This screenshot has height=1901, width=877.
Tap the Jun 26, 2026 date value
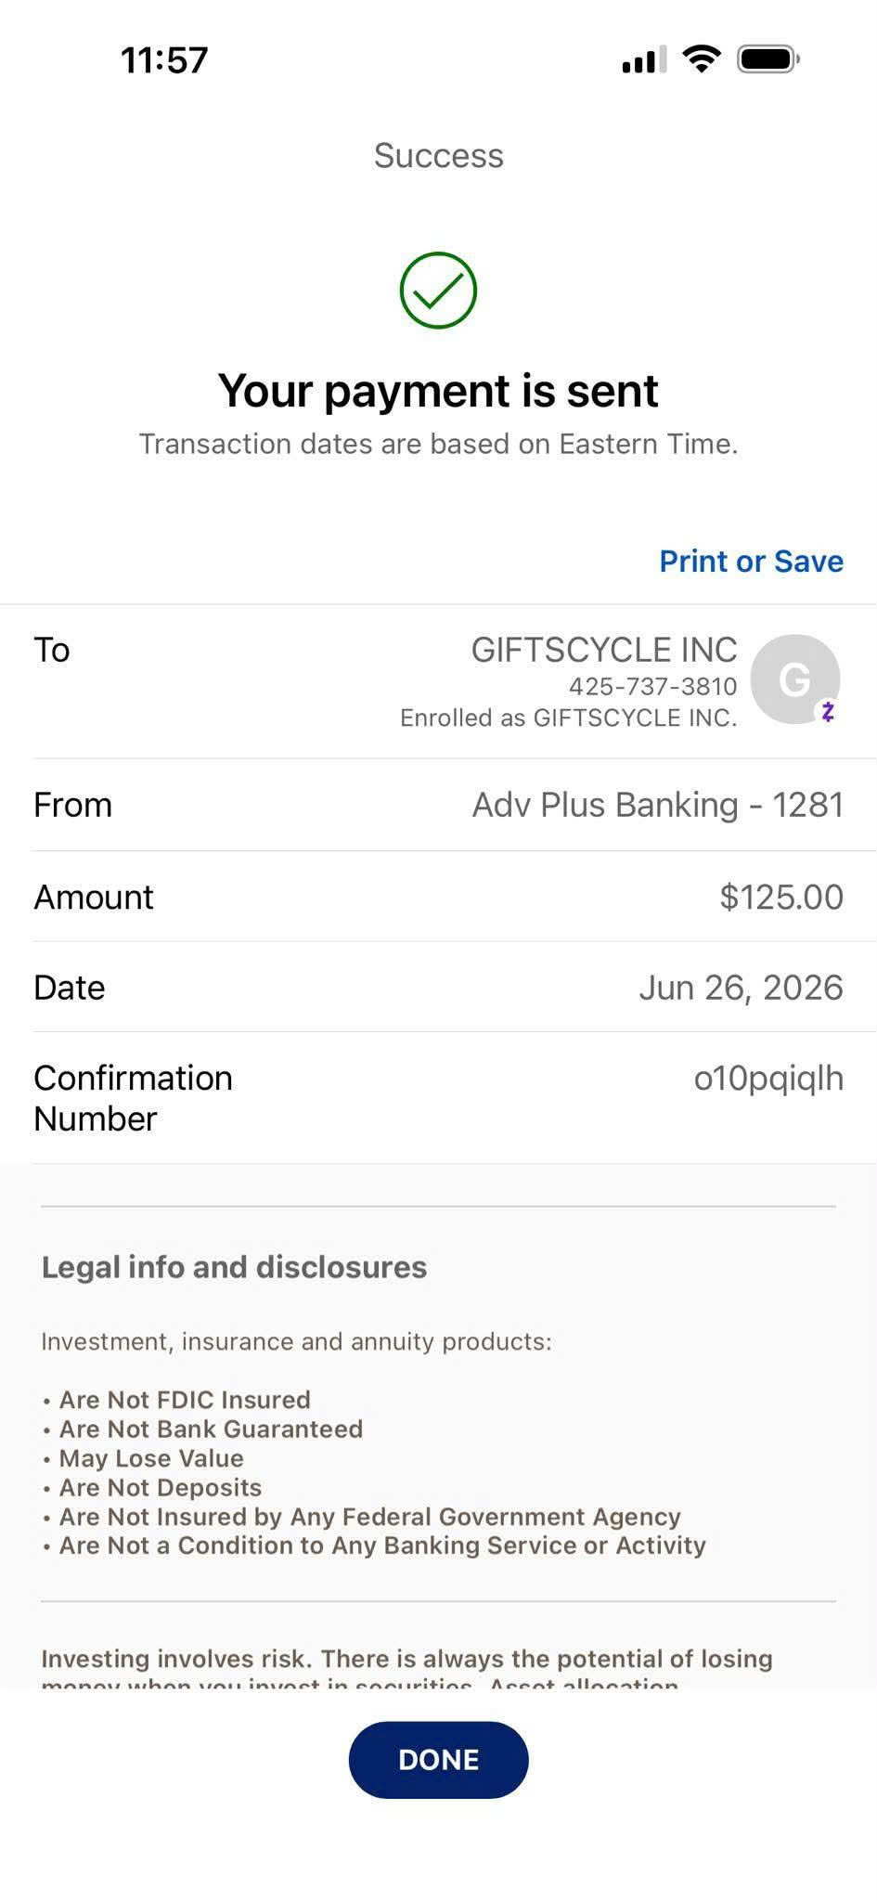tap(741, 988)
